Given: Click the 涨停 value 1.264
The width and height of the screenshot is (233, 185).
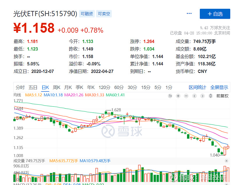Looking at the screenshot, I should tap(149, 41).
